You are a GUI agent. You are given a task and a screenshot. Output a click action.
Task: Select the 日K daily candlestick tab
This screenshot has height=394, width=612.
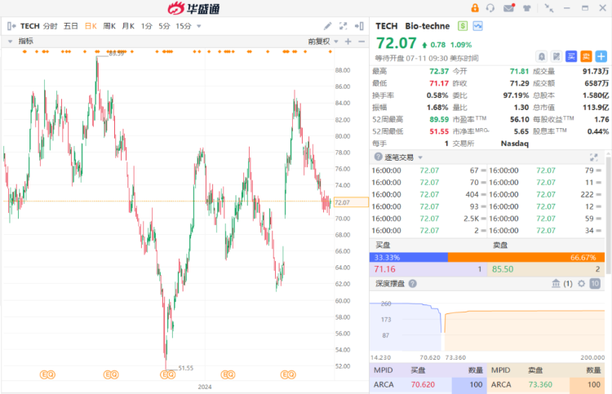[91, 26]
